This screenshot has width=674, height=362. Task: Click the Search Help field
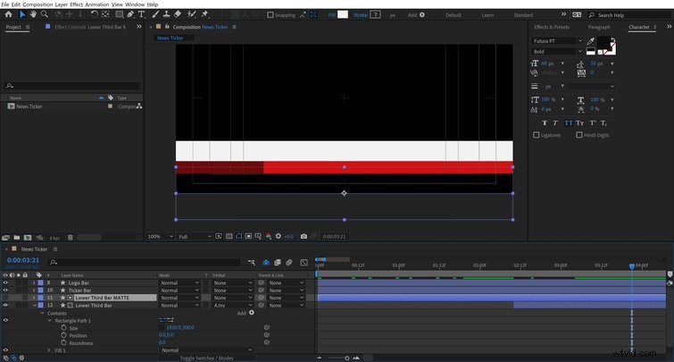pyautogui.click(x=629, y=15)
